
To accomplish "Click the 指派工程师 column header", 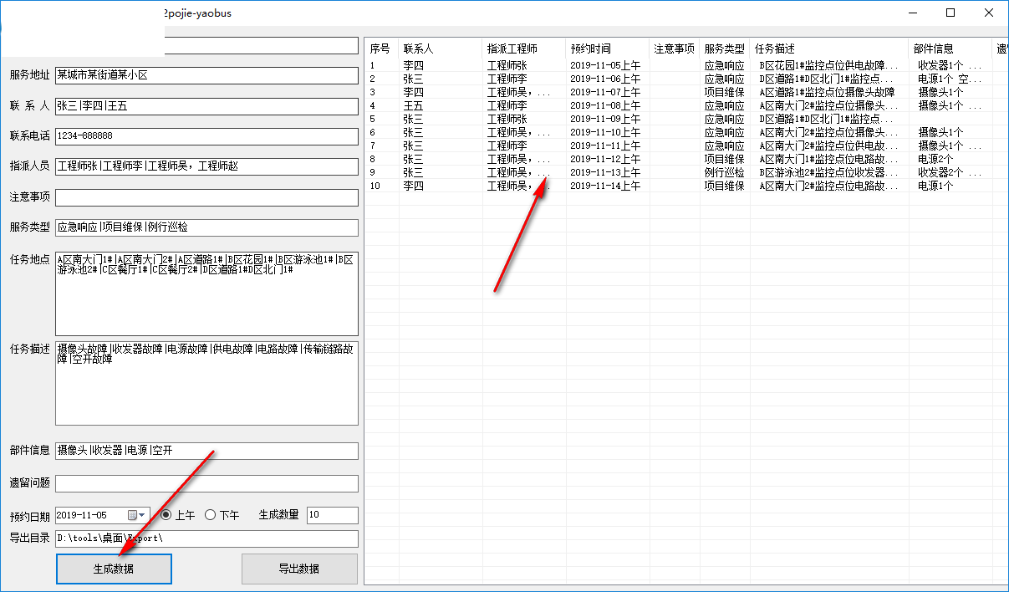I will [x=524, y=48].
